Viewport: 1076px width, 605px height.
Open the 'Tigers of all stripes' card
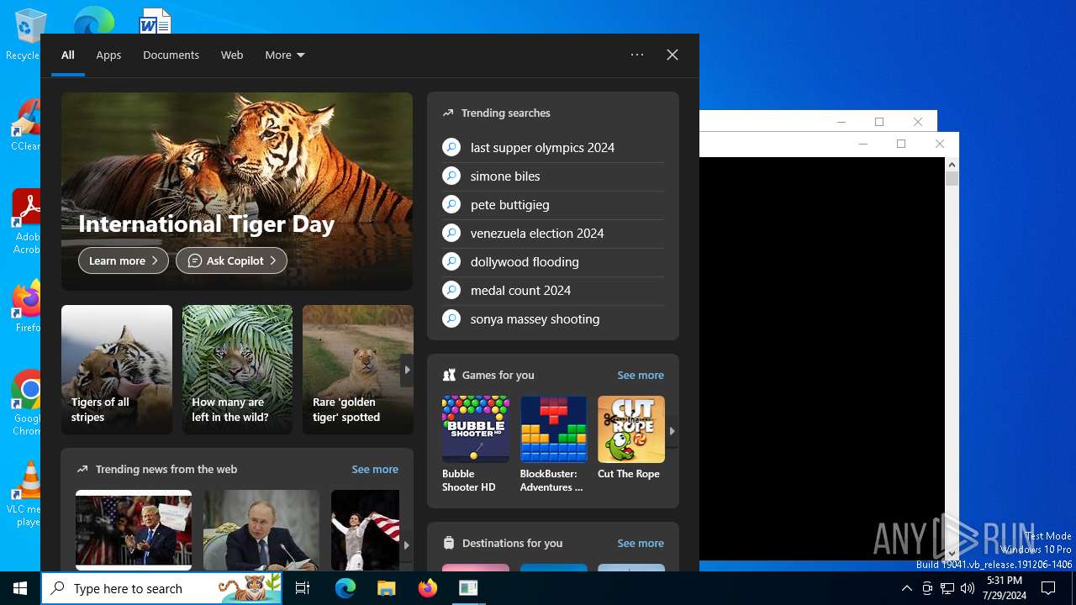click(117, 370)
